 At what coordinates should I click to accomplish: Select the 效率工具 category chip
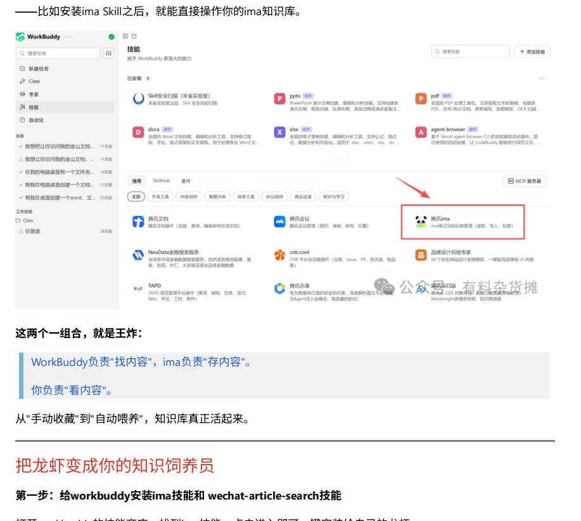coord(246,197)
